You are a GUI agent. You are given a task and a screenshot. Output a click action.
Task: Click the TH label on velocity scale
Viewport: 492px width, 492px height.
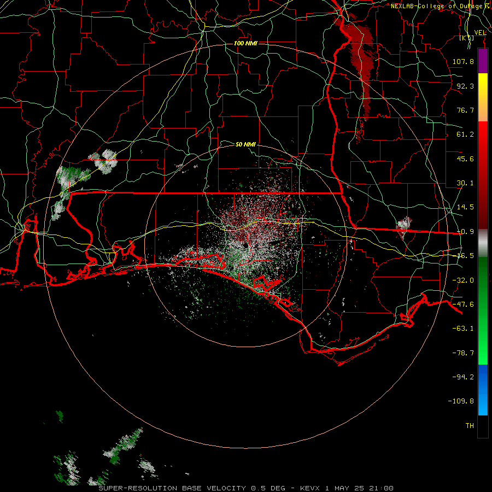(470, 425)
